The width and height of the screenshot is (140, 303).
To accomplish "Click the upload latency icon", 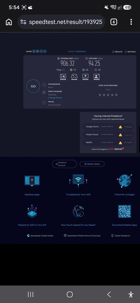I will click(96, 70).
